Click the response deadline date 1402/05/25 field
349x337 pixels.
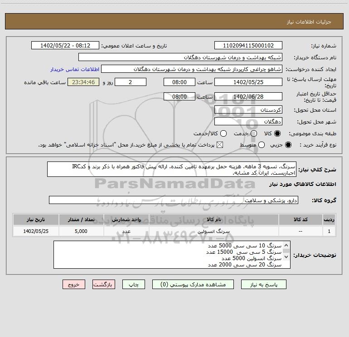248,82
